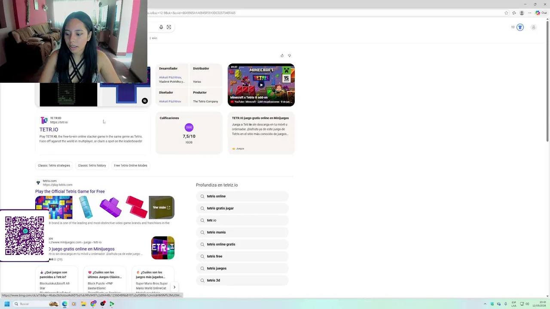Open the Edge favorites list icon
The width and height of the screenshot is (550, 309).
point(514,13)
